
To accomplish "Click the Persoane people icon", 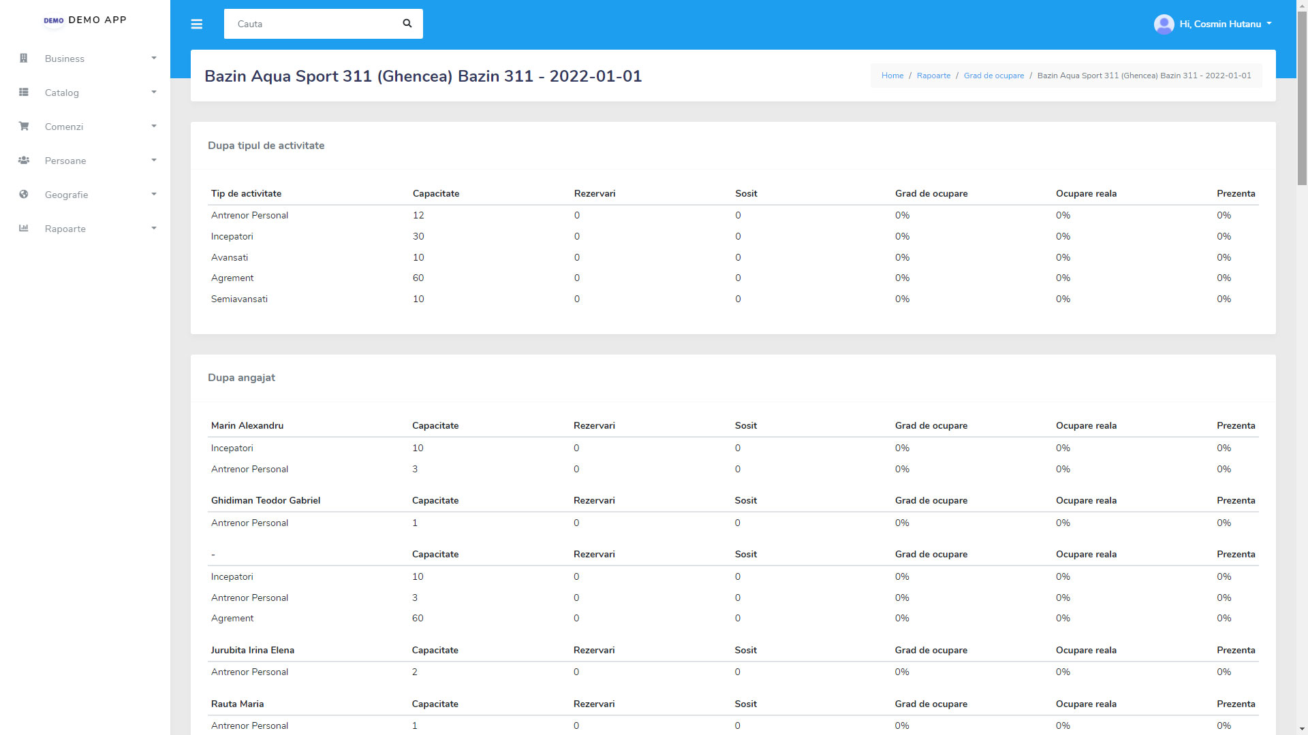I will click(24, 161).
